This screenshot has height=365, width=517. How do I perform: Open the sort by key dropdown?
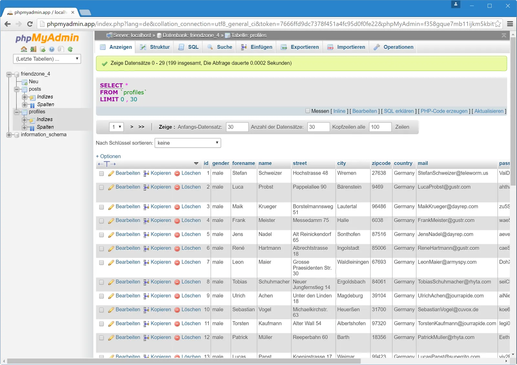click(188, 143)
